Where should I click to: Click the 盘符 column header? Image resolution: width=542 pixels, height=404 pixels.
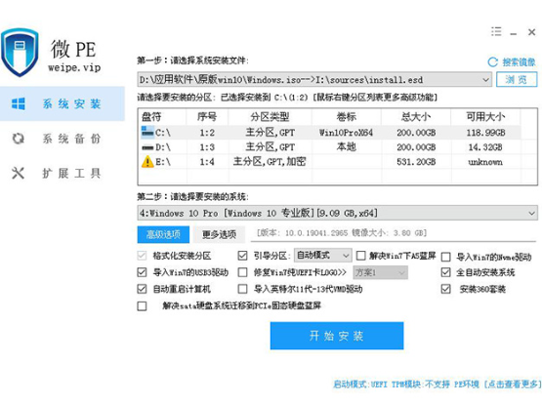click(162, 117)
